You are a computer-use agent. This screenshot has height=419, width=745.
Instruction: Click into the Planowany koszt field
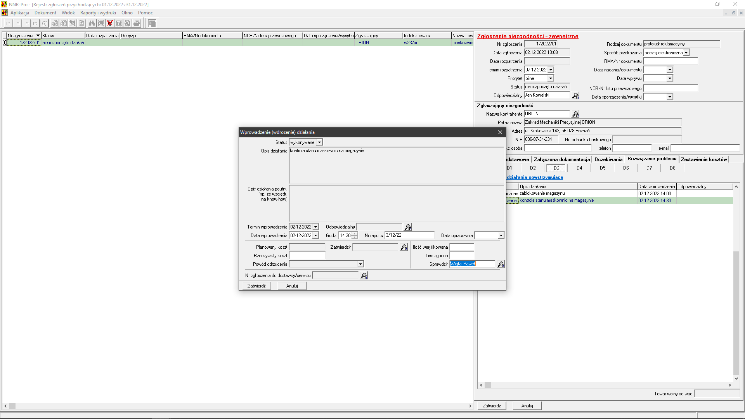coord(307,248)
